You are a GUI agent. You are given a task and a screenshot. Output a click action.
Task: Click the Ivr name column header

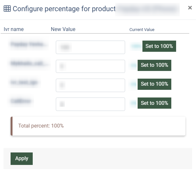pyautogui.click(x=13, y=29)
